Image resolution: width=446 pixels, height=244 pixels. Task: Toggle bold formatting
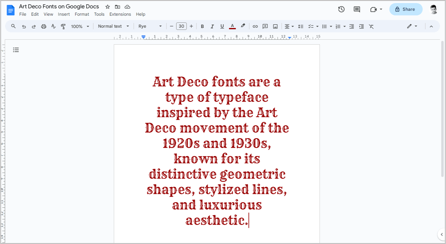tap(202, 26)
